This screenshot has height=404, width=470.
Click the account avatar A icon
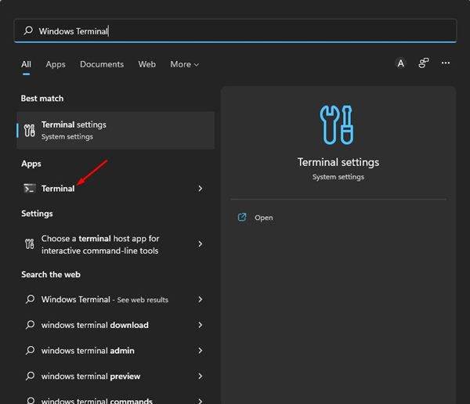400,63
